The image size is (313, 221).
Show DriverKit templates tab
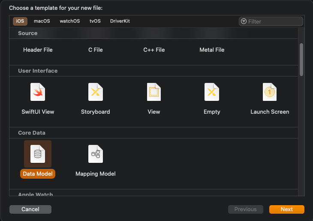(120, 21)
